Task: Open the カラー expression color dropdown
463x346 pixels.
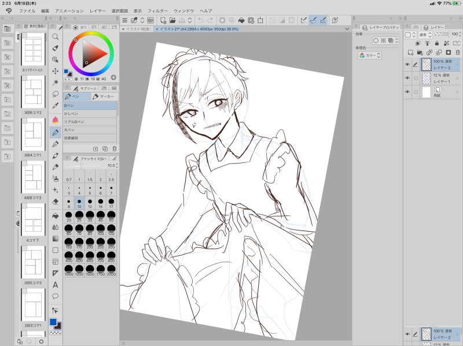Action: (370, 55)
